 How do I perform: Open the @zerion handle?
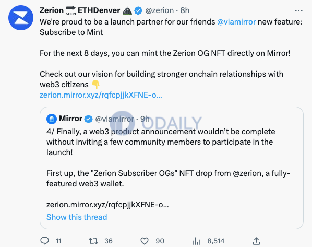(x=159, y=10)
